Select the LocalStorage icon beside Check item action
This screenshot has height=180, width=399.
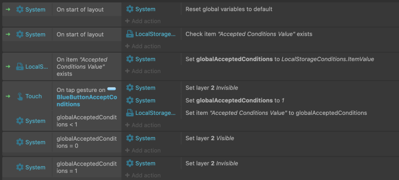(130, 34)
